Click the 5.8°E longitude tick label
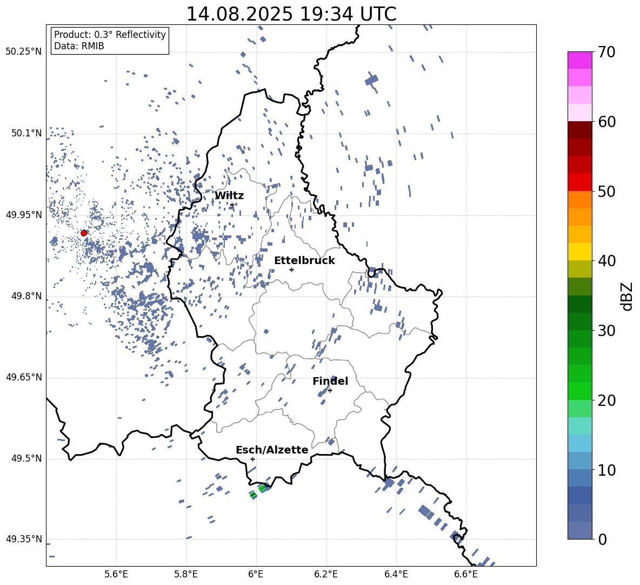The width and height of the screenshot is (640, 585). 186,574
